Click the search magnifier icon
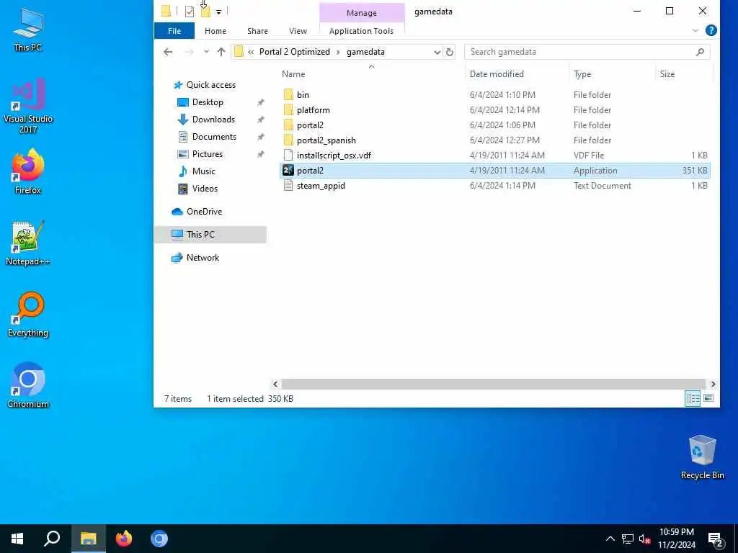 [700, 52]
